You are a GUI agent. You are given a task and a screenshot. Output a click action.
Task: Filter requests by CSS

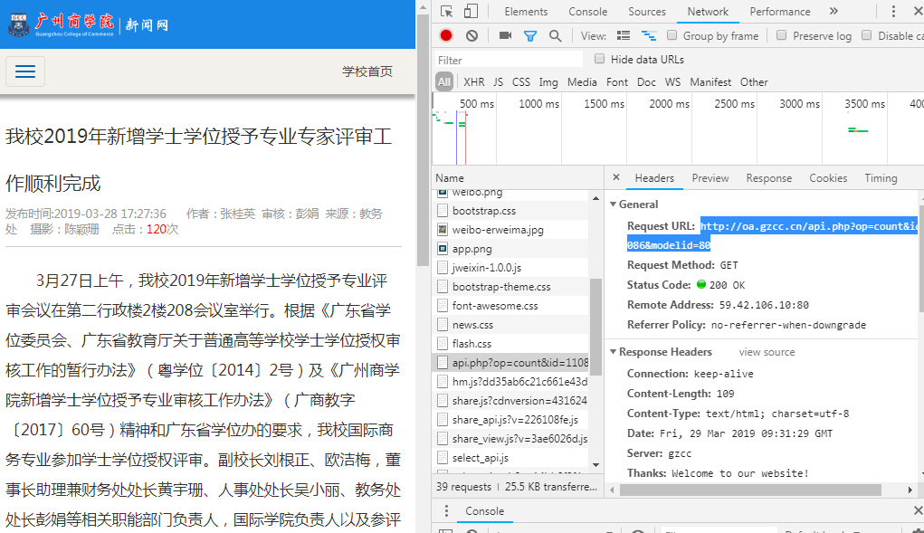(521, 81)
